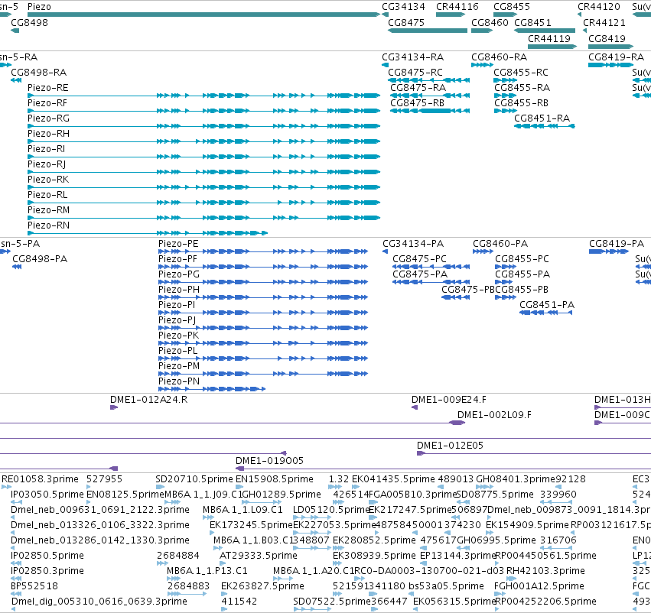
Task: Click the Piezo-RK transcript label
Action: click(x=48, y=180)
